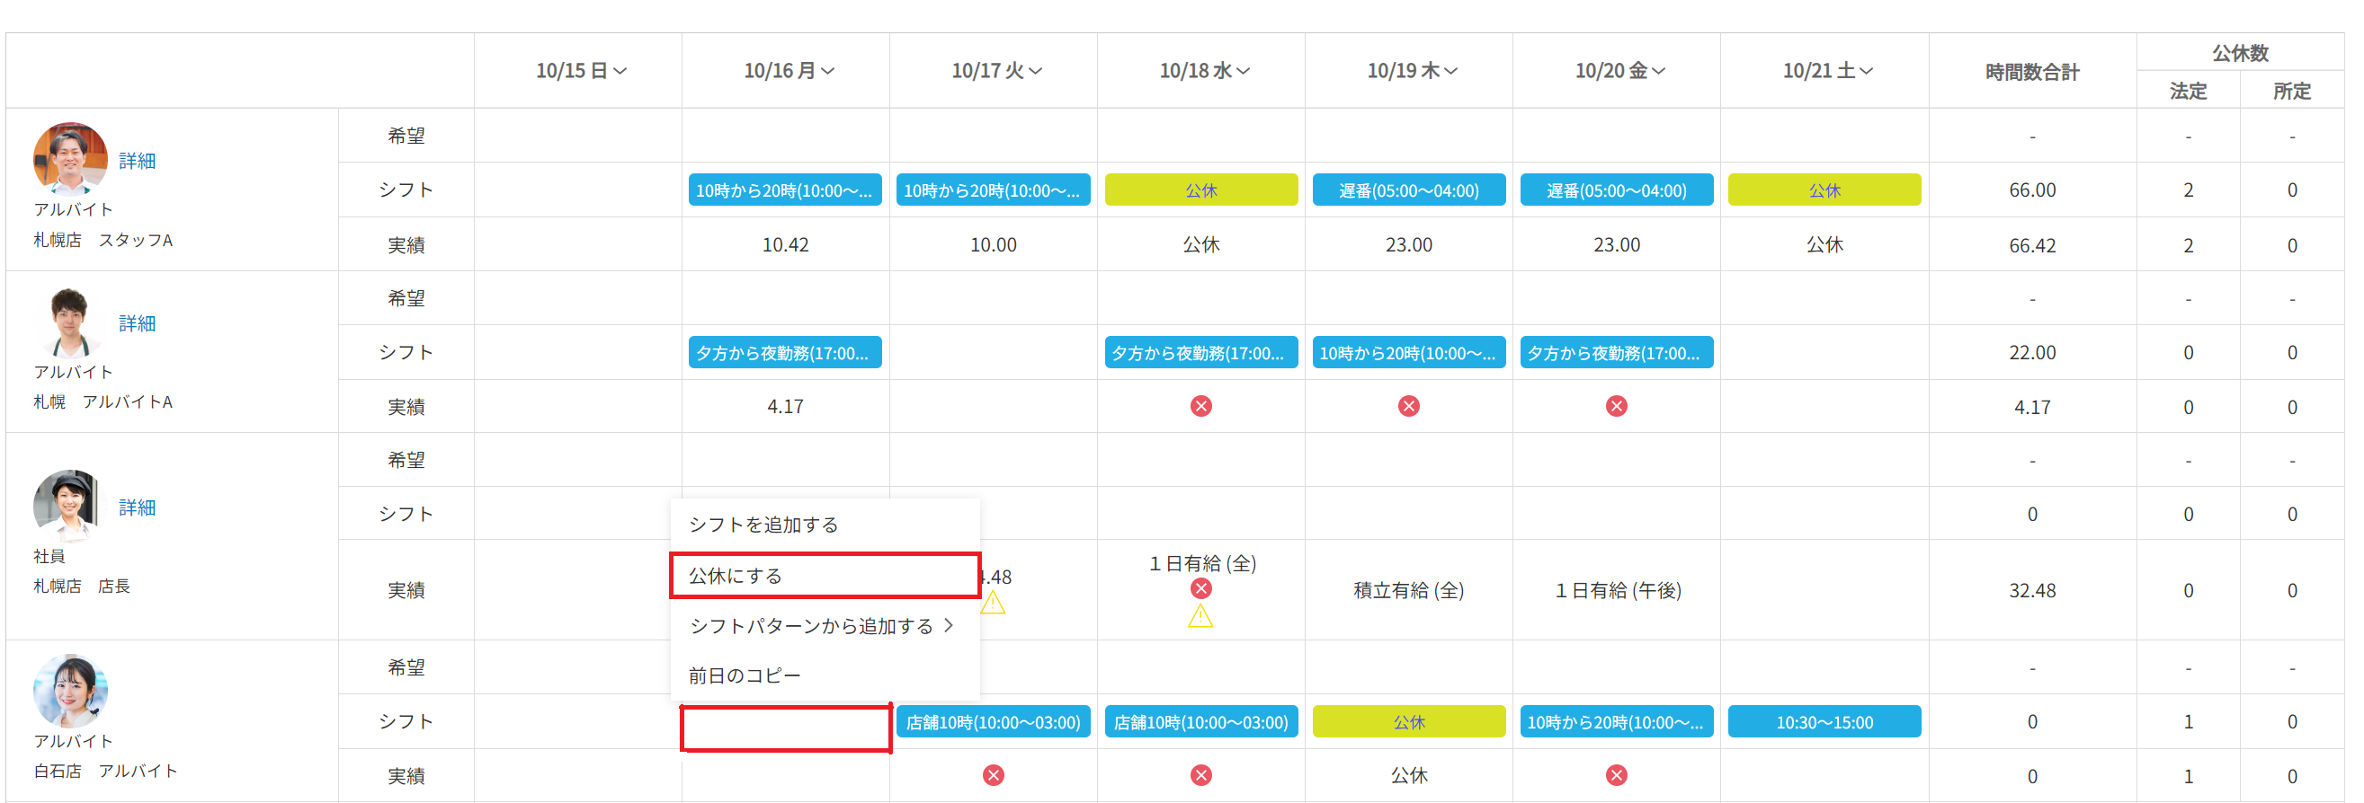Click the empty highlighted shift cell on 10/16

coord(786,728)
